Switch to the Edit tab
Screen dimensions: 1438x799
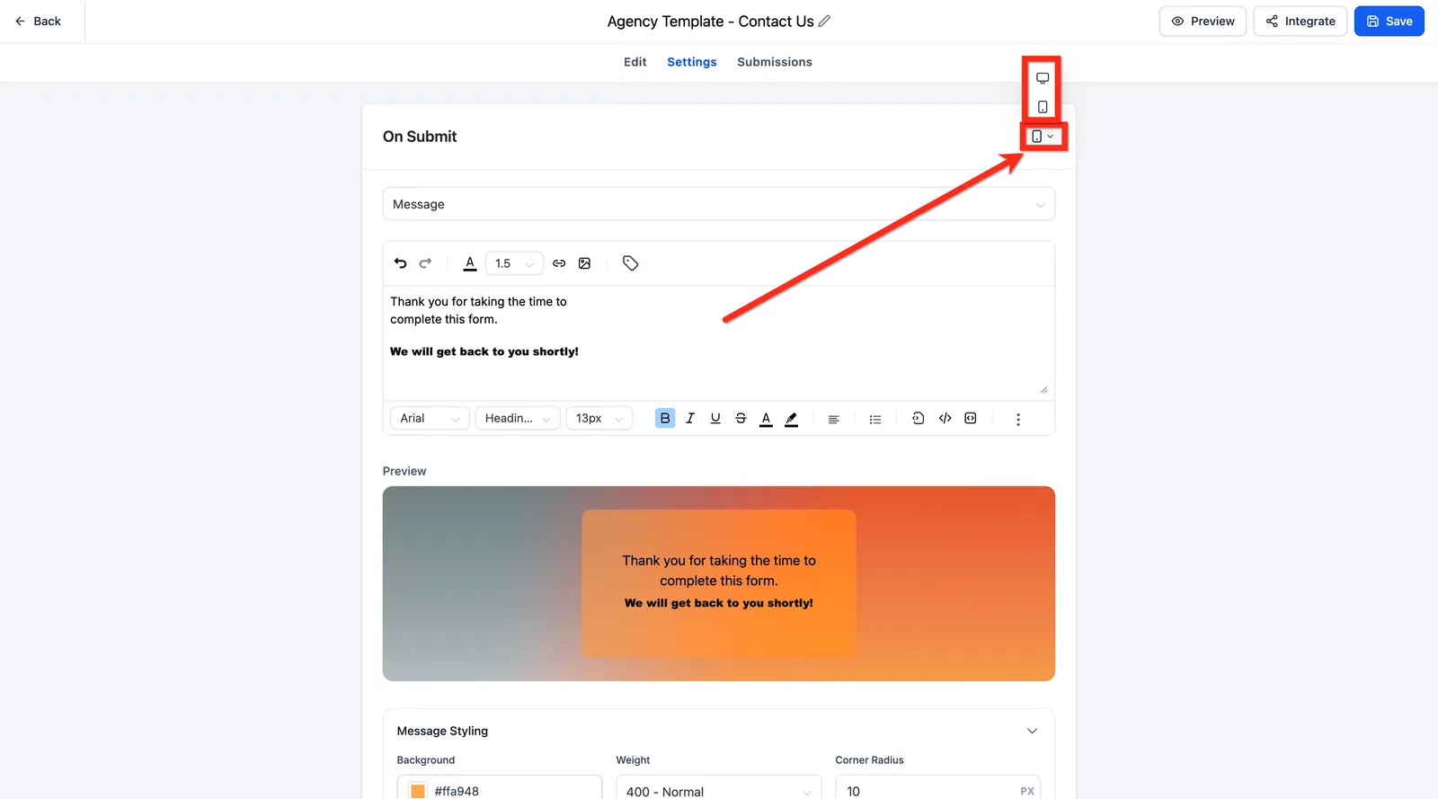(635, 62)
